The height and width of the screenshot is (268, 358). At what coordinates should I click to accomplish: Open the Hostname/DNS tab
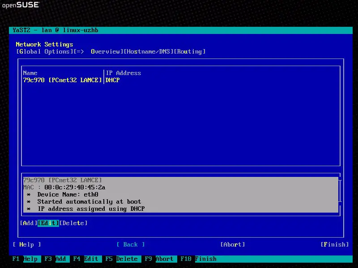click(x=149, y=52)
